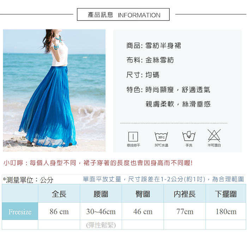Click the 彈性鬆緊 note under waist
Viewport: 247px width, 242px height.
point(101,225)
